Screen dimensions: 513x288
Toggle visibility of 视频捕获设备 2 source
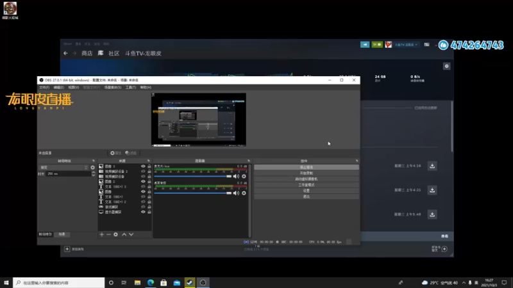143,172
